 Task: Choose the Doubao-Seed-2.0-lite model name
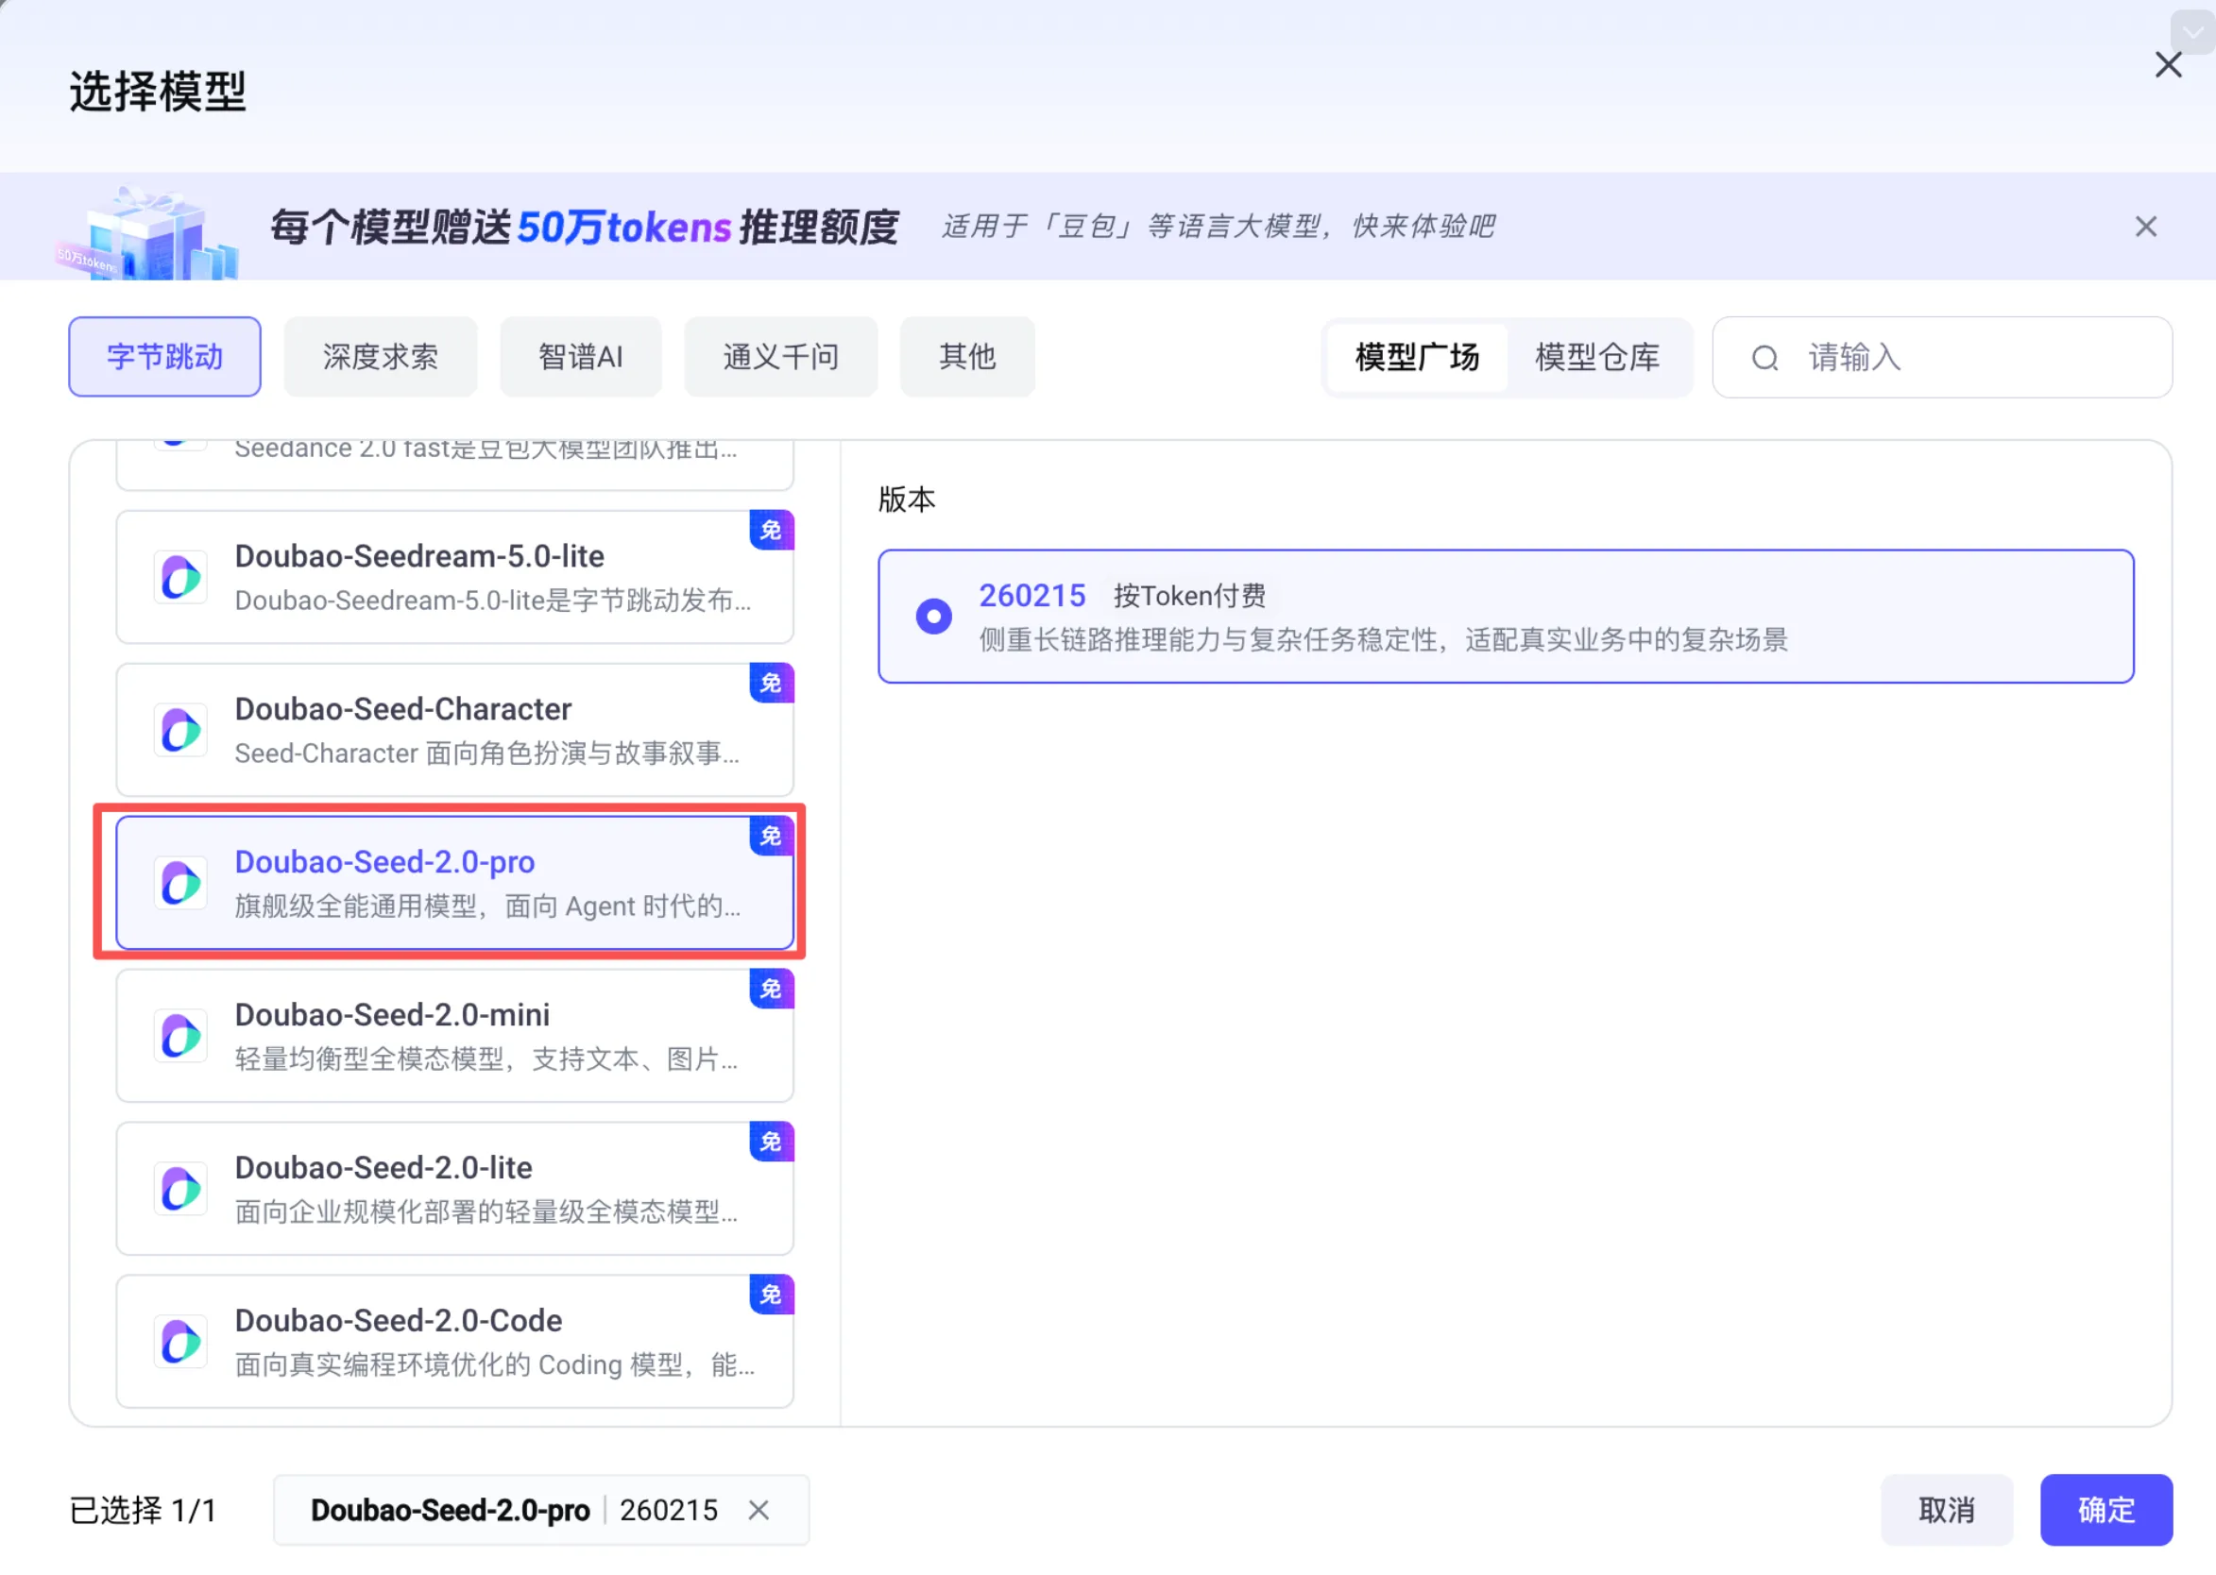(x=384, y=1168)
